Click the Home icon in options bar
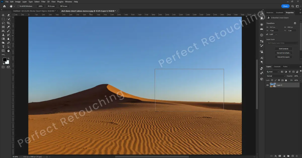The image size is (302, 158). (x=4, y=6)
